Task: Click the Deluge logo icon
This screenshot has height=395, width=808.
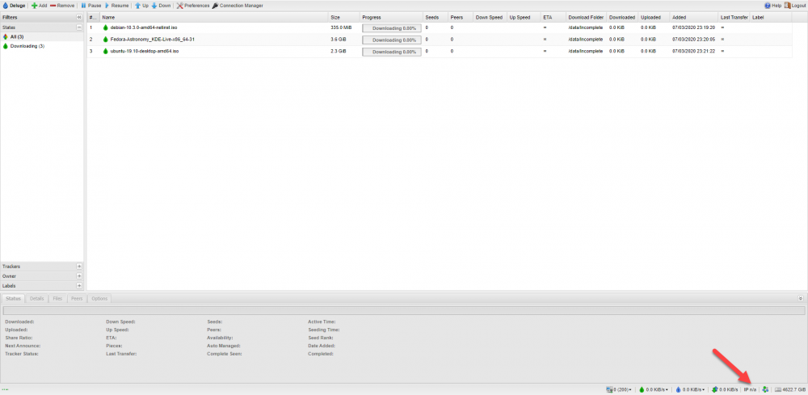Action: pos(6,6)
